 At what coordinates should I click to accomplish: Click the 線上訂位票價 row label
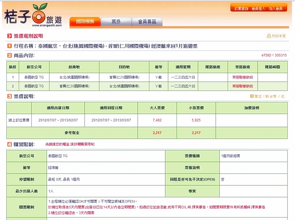(19, 120)
